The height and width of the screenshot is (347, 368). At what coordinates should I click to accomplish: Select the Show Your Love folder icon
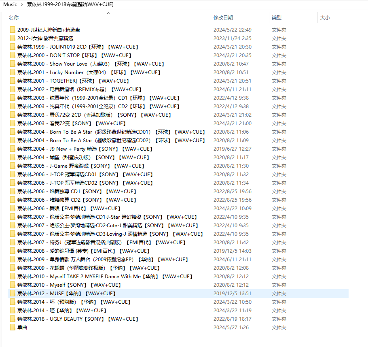[x=13, y=64]
